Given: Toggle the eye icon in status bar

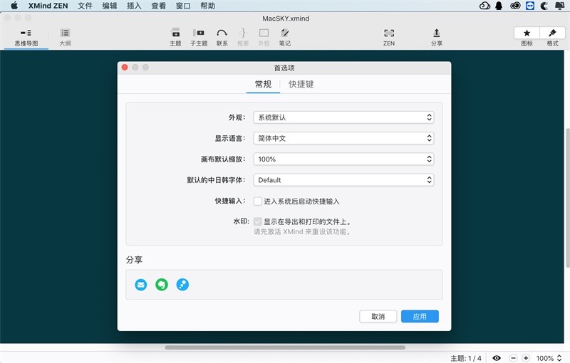Looking at the screenshot, I should tap(497, 358).
